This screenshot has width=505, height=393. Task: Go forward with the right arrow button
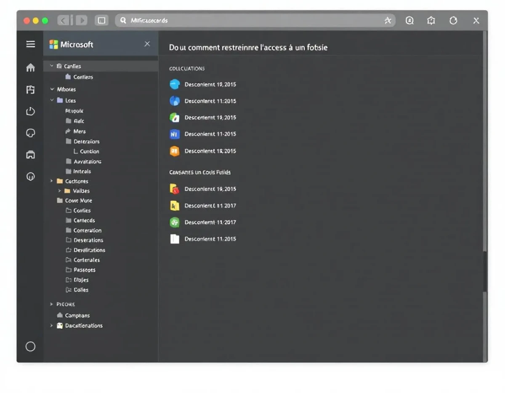click(81, 20)
